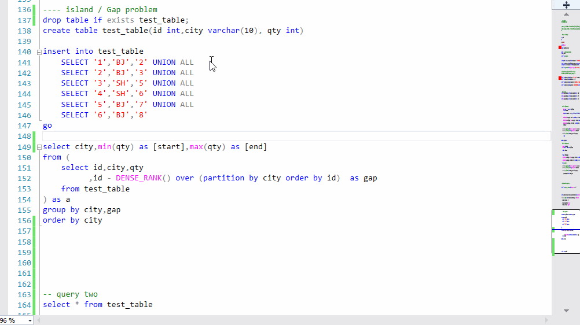580x325 pixels.
Task: Click 'select id,city,qty' subquery line
Action: coord(102,168)
